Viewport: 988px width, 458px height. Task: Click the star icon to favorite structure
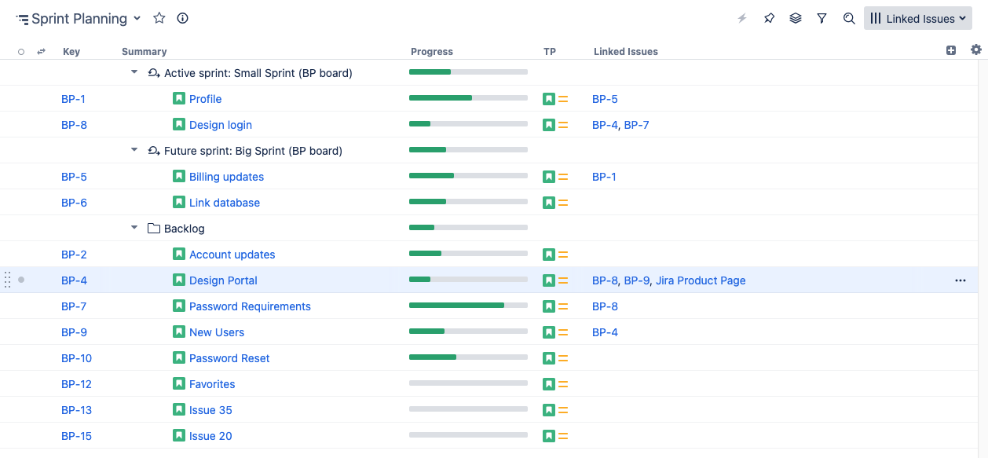159,18
